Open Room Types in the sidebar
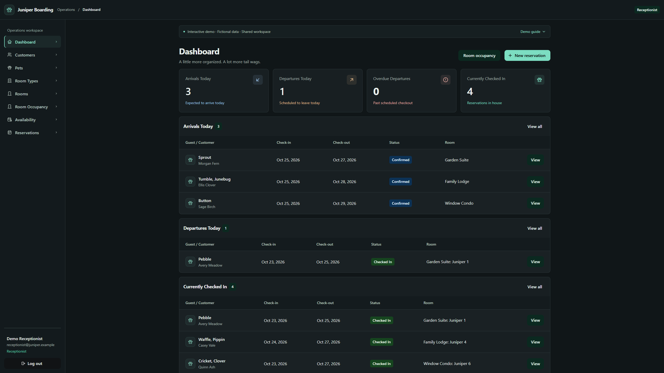664x373 pixels. [x=32, y=81]
